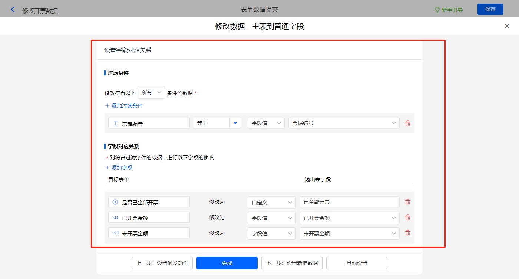The image size is (519, 279).
Task: Open 其他设置 options
Action: (x=357, y=263)
